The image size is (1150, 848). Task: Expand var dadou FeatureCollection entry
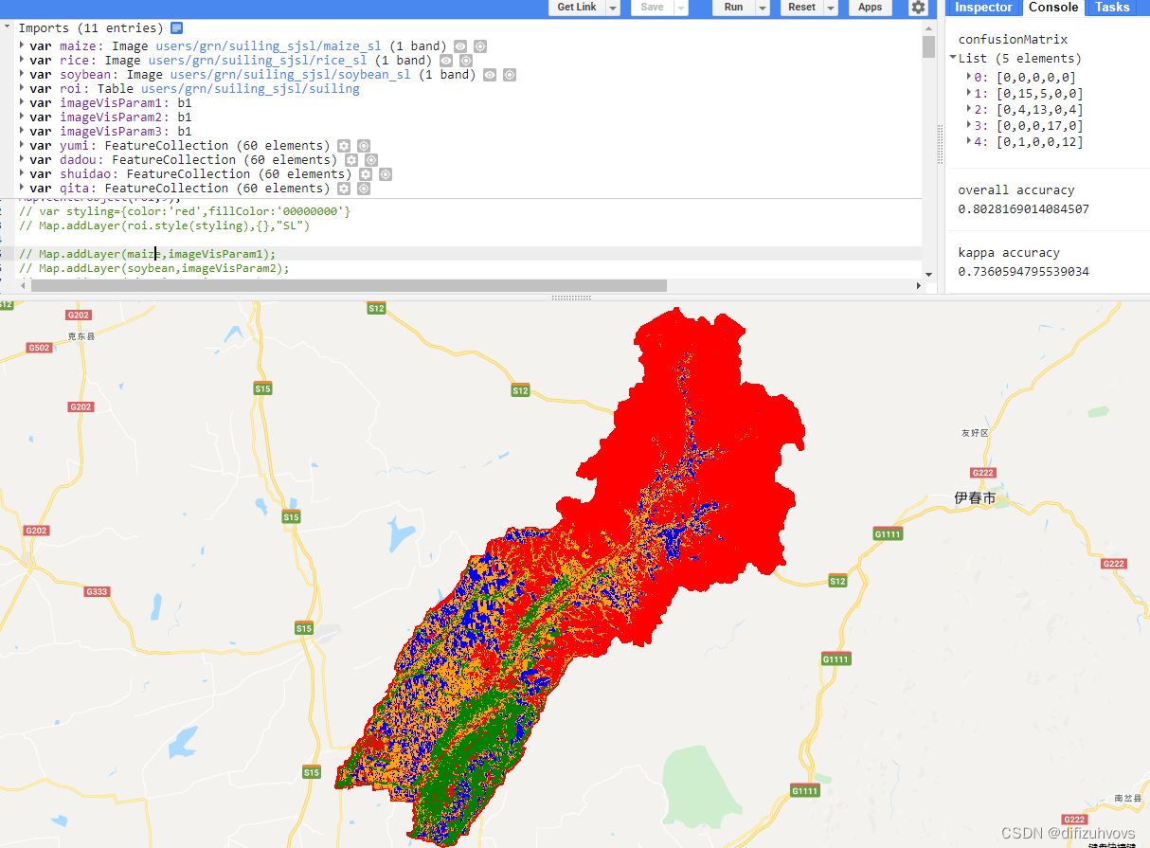coord(22,159)
